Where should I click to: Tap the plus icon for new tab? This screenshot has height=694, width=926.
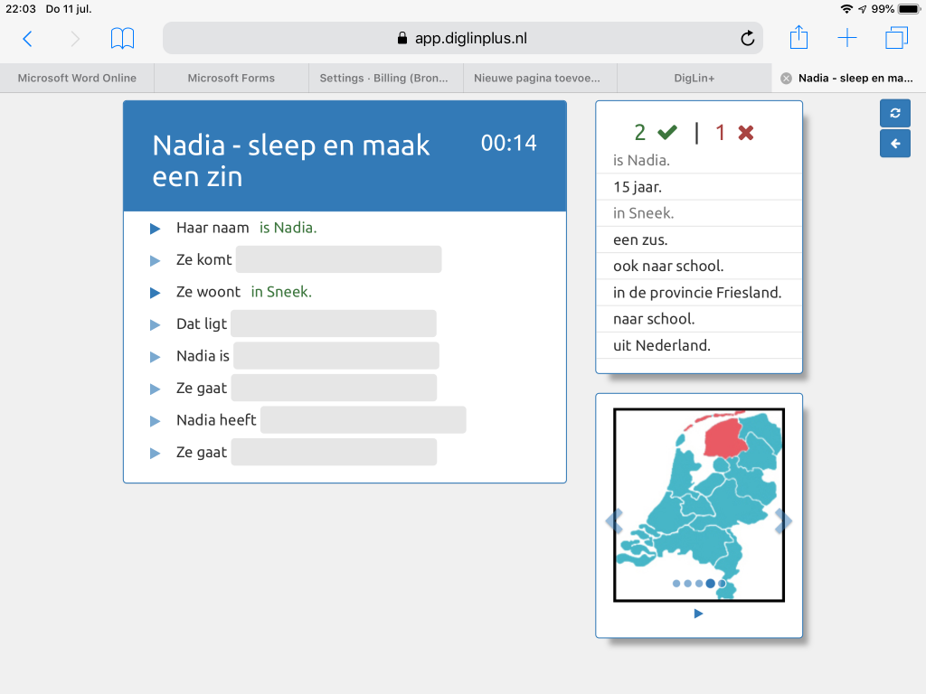846,38
